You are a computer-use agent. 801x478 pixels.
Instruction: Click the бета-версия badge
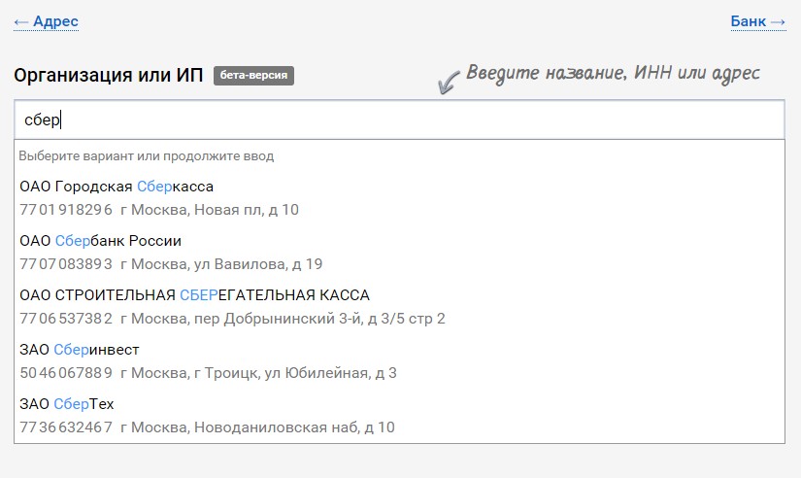[253, 75]
